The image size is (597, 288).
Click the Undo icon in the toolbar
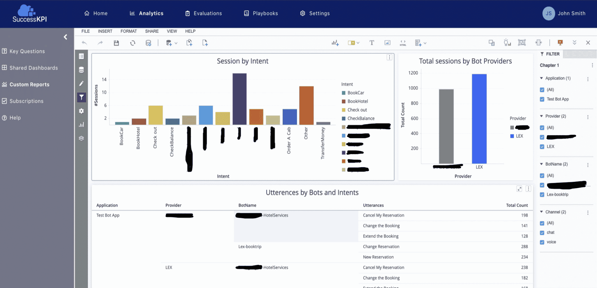[x=84, y=43]
